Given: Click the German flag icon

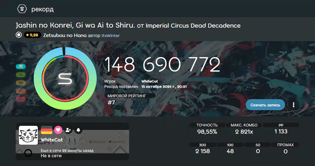Looking at the screenshot, I should (x=47, y=130).
